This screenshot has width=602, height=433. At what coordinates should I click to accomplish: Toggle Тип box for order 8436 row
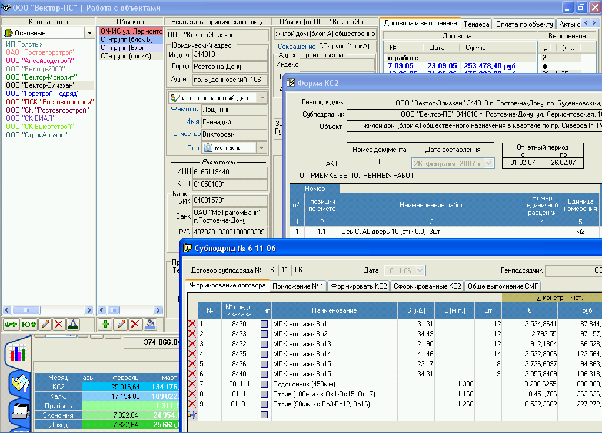(x=264, y=364)
